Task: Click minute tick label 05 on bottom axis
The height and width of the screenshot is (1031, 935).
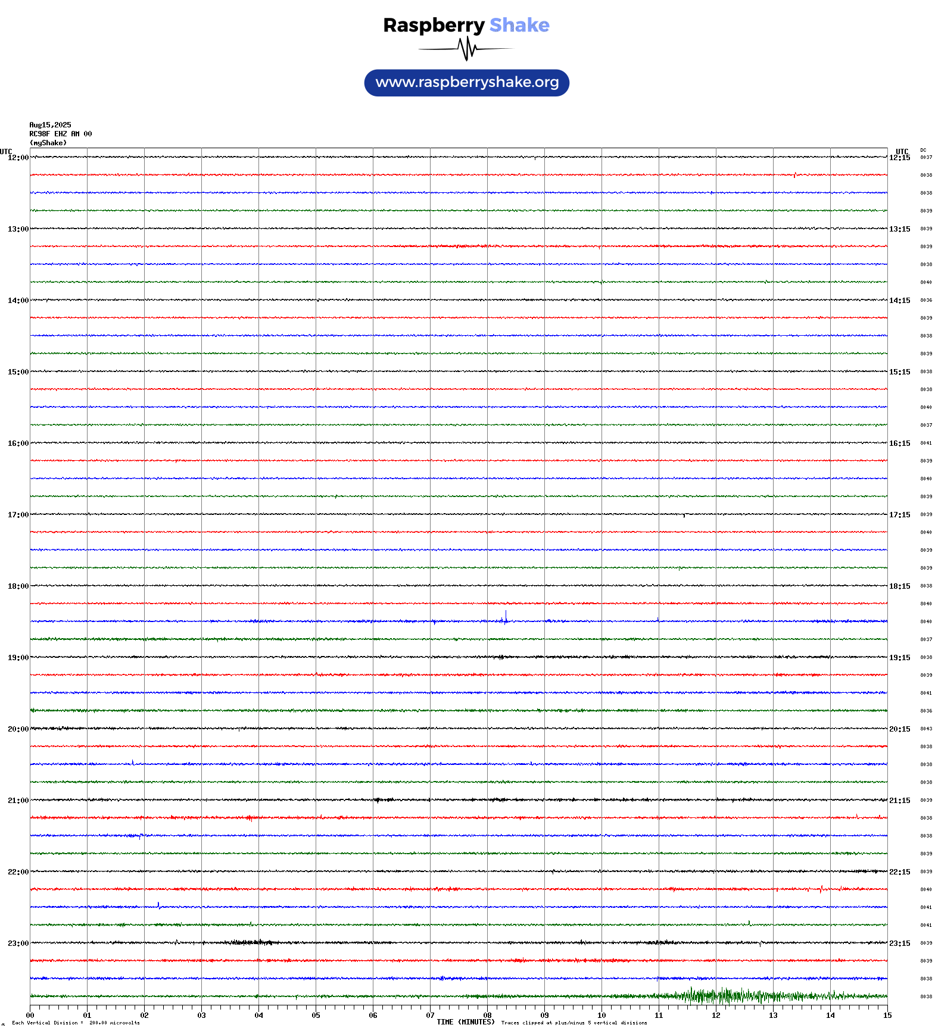Action: click(316, 1016)
